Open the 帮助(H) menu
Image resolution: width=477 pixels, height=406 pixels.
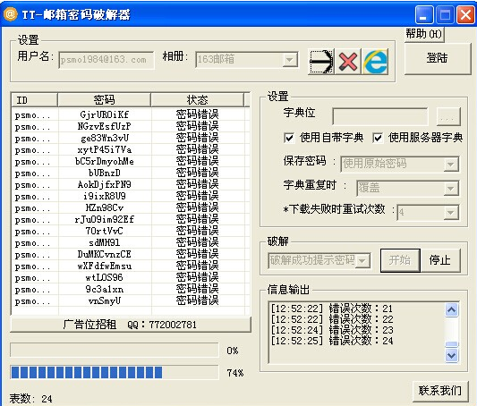(424, 34)
